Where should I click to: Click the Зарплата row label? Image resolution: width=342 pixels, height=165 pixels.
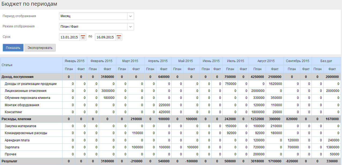(12, 147)
